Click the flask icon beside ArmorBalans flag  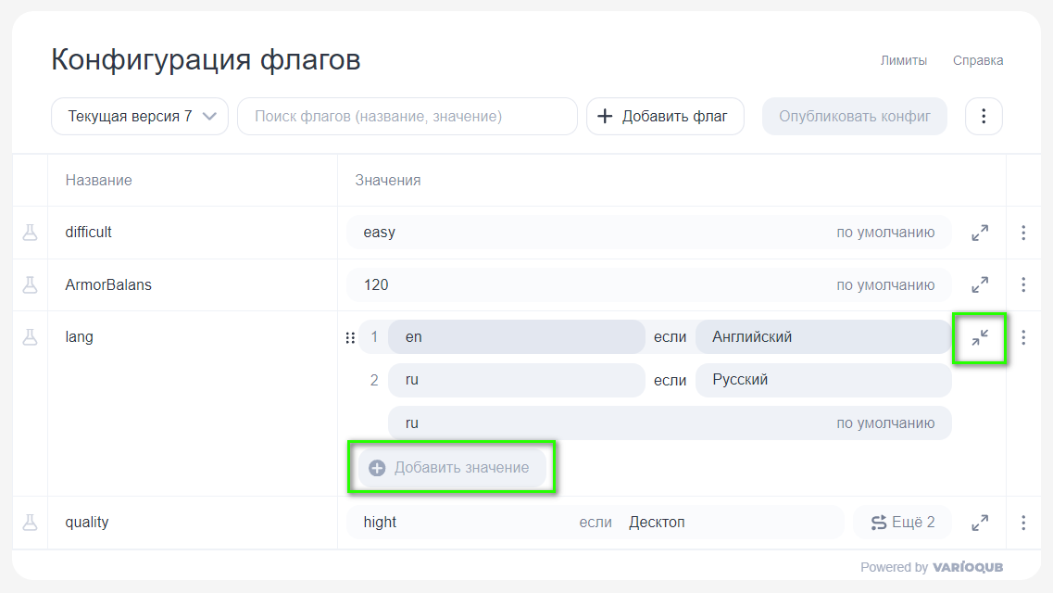click(31, 284)
